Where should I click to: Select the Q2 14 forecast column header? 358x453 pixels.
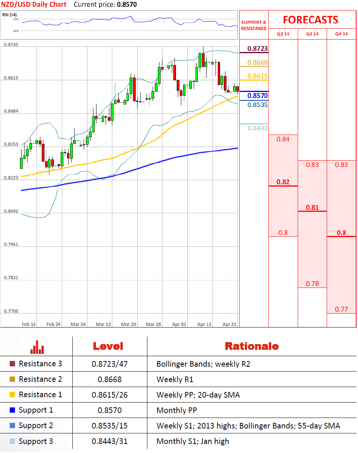[283, 34]
